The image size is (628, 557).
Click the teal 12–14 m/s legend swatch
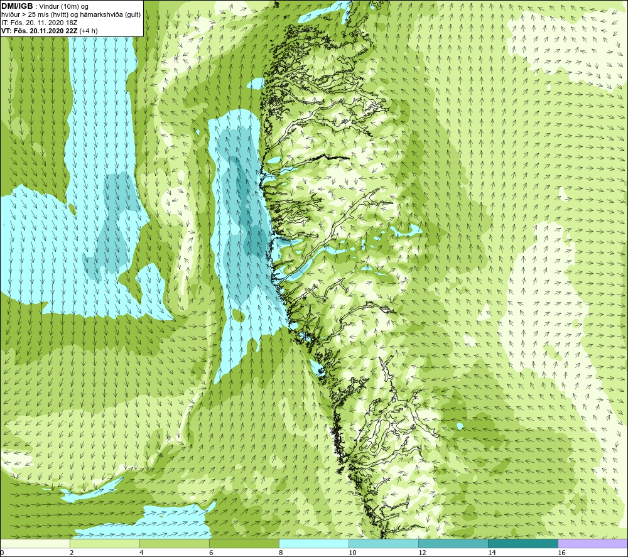(x=453, y=543)
